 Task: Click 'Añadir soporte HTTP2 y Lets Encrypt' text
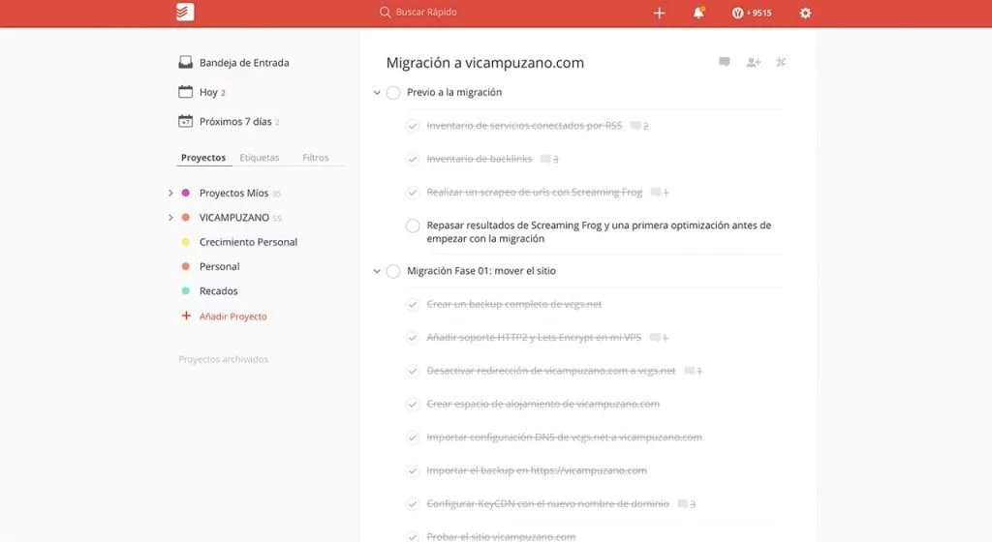click(x=534, y=338)
